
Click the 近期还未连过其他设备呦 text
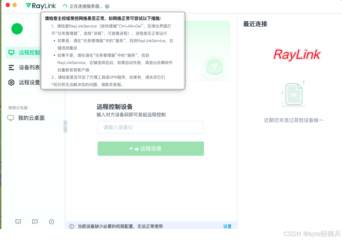[293, 120]
